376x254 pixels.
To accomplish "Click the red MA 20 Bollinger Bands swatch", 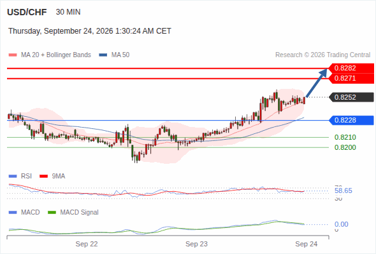I will pos(13,55).
